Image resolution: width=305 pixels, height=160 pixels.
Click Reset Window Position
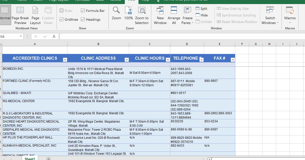point(237,22)
